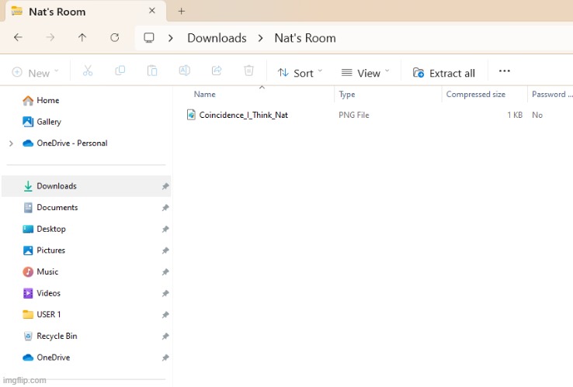
Task: Click the This PC monitor icon in address bar
Action: pyautogui.click(x=149, y=37)
